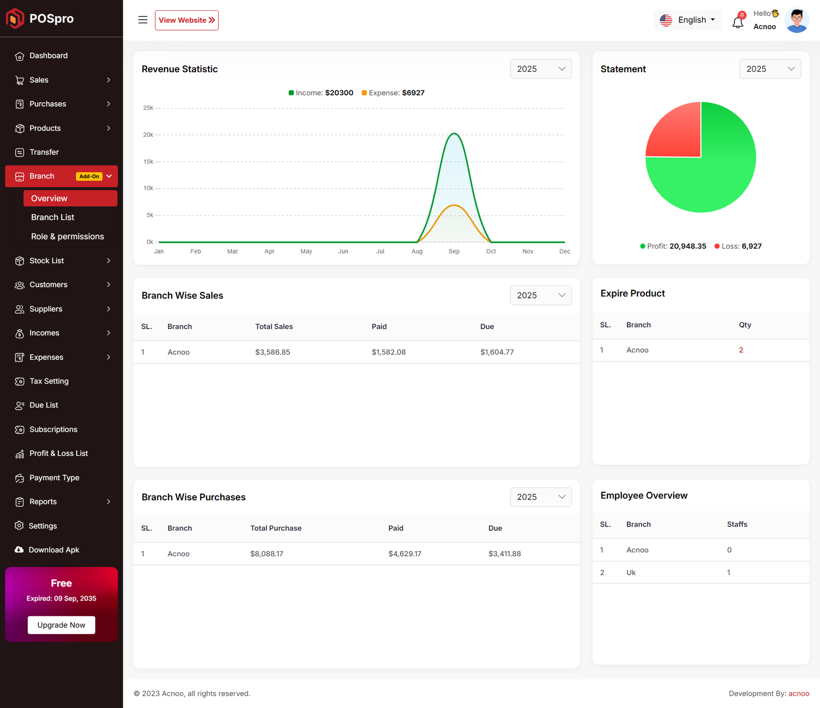
Task: Click the View Website button
Action: coord(187,20)
